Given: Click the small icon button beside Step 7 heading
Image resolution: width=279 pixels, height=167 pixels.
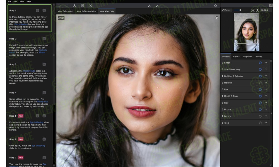Looking at the screenshot, I should (44, 158).
